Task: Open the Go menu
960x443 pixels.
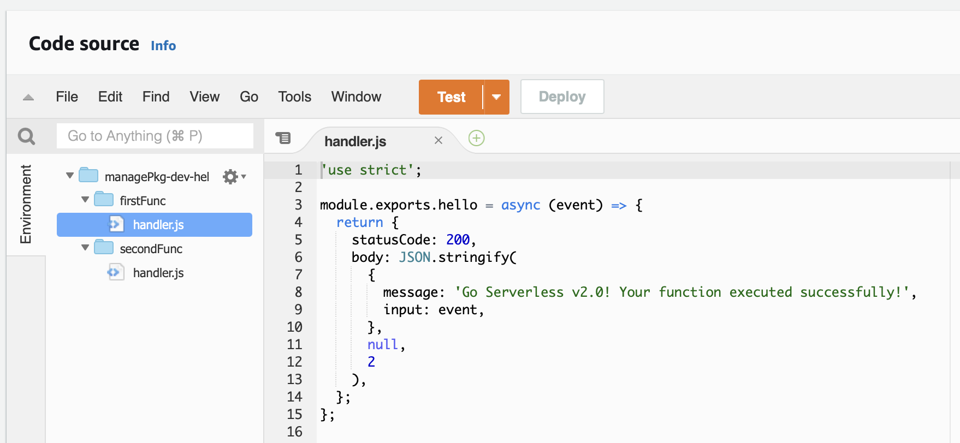Action: point(249,97)
